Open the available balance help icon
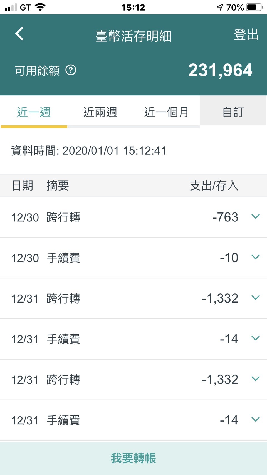 tap(71, 70)
